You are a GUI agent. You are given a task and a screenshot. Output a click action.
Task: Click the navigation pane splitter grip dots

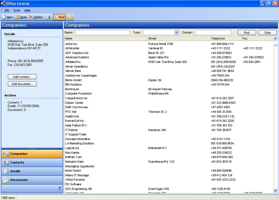pyautogui.click(x=32, y=148)
